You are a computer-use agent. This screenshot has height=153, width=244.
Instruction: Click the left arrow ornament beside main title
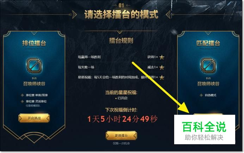click(x=74, y=14)
